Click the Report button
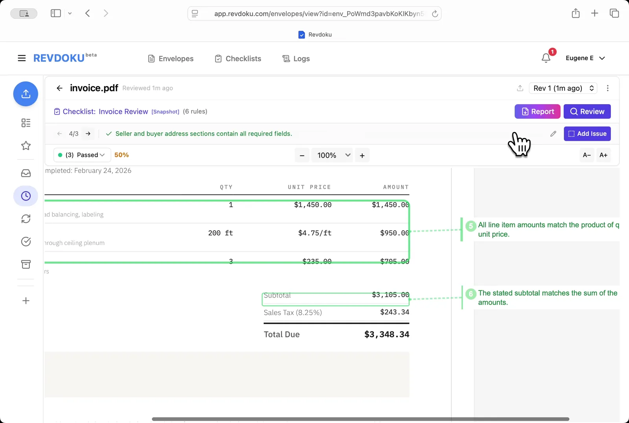Image resolution: width=629 pixels, height=423 pixels. pyautogui.click(x=537, y=112)
